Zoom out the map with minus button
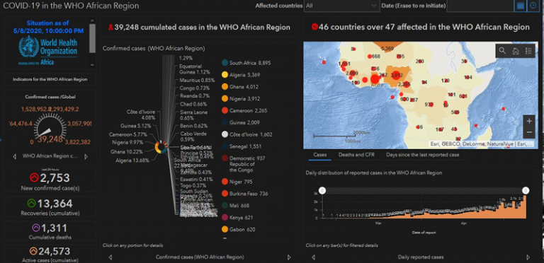This screenshot has width=544, height=263. coord(529,132)
